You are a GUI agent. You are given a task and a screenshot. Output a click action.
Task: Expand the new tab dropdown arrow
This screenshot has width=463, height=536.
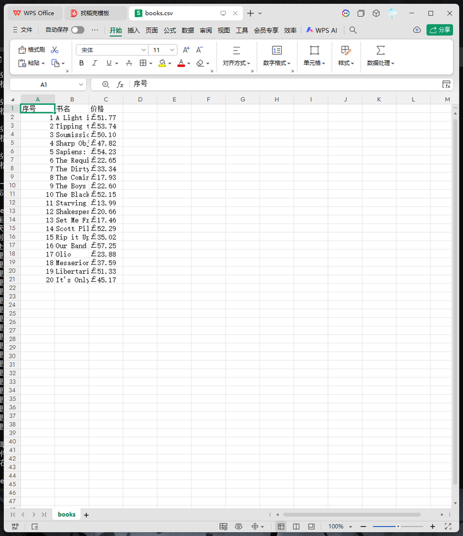click(260, 13)
